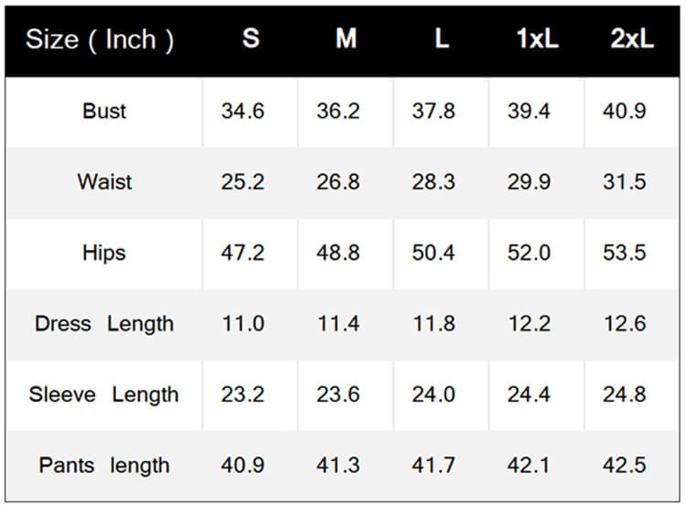Click the Waist value 26.8 for M
The width and height of the screenshot is (686, 507).
pyautogui.click(x=338, y=182)
